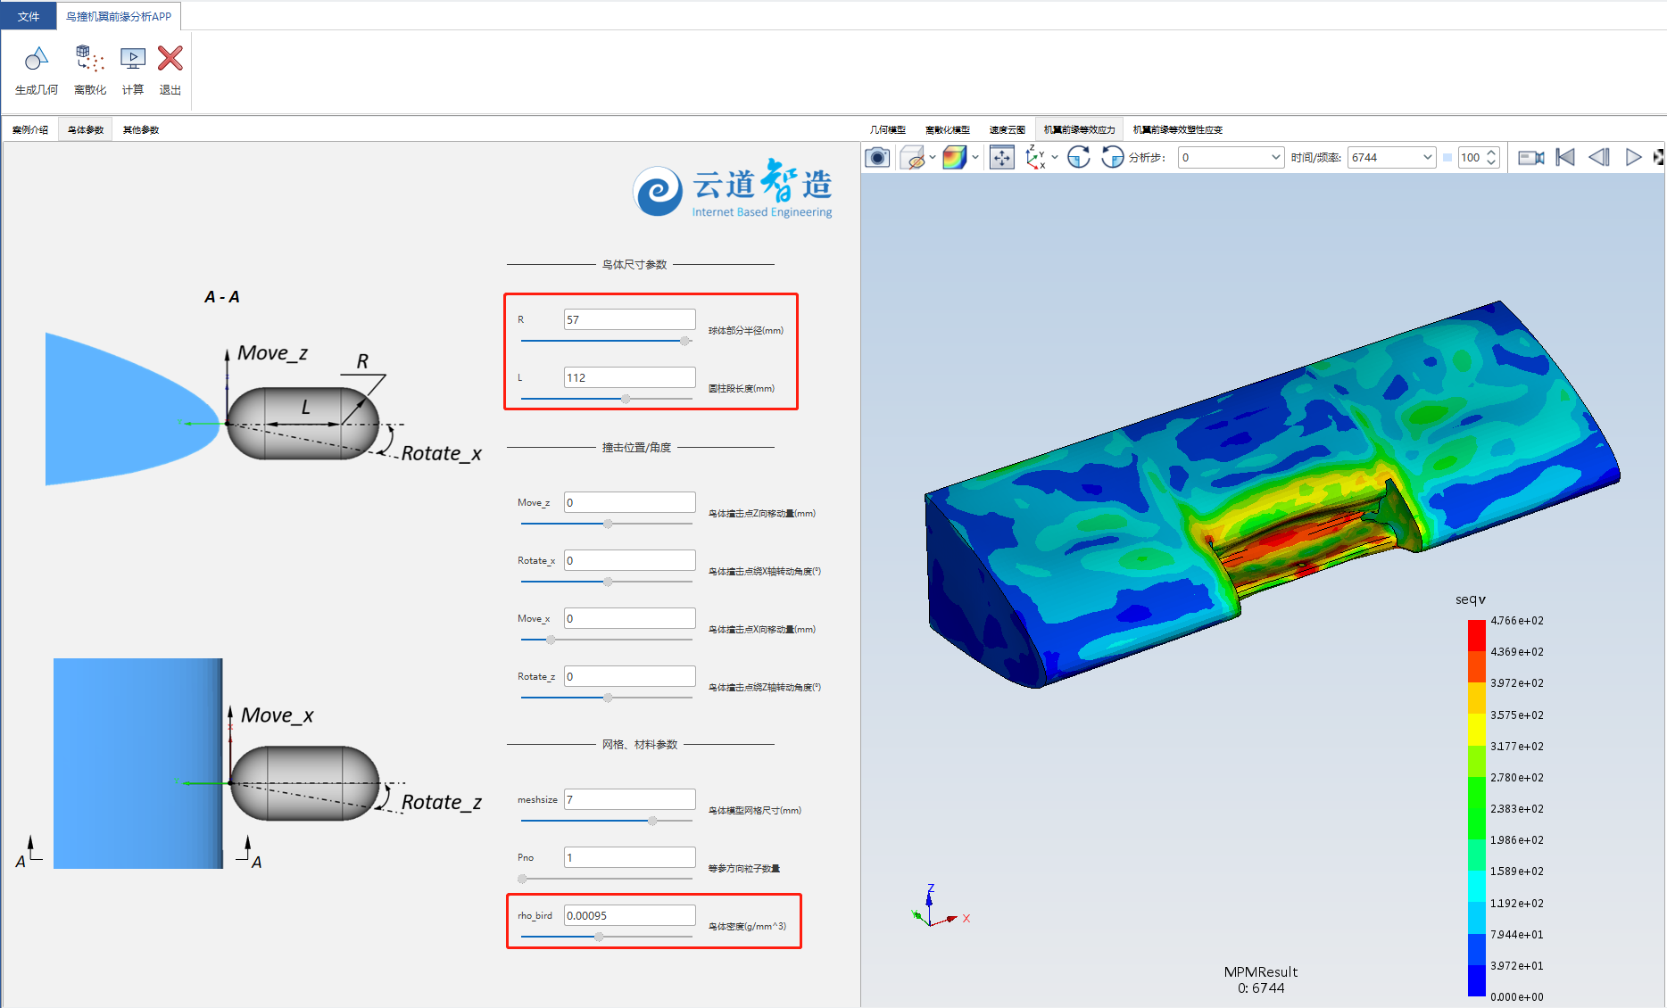The width and height of the screenshot is (1667, 1008).
Task: Open the 离散化模型 view tab
Action: coord(948,130)
